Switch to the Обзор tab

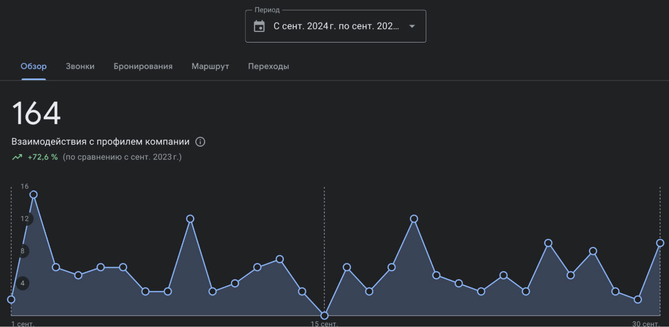(34, 66)
